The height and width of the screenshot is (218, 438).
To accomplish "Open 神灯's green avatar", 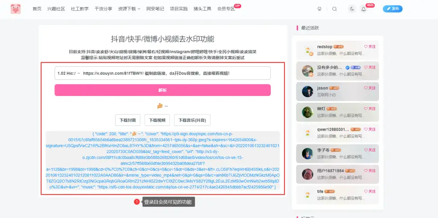I will pos(308,112).
